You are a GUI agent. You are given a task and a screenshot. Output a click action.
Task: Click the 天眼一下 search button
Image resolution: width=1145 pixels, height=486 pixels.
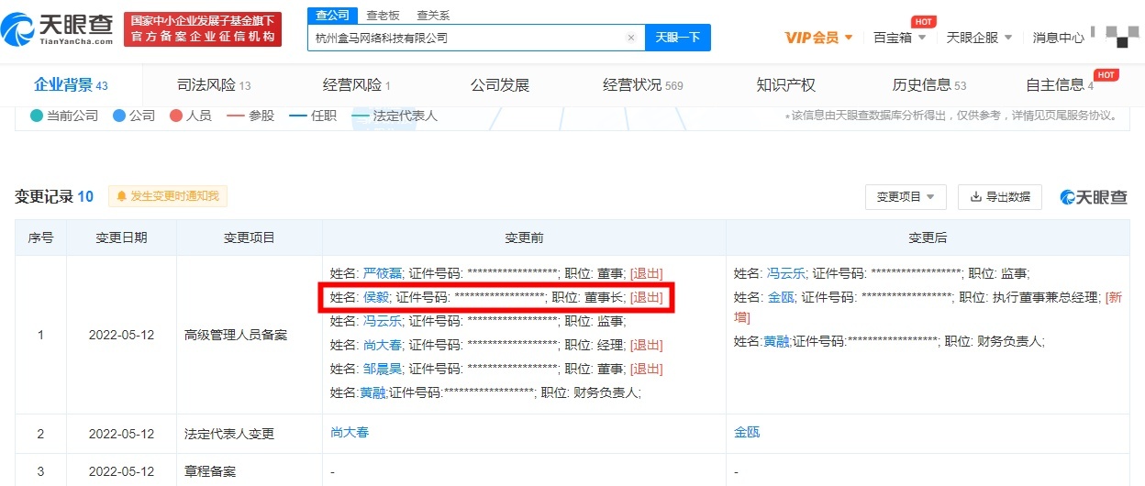pos(678,38)
